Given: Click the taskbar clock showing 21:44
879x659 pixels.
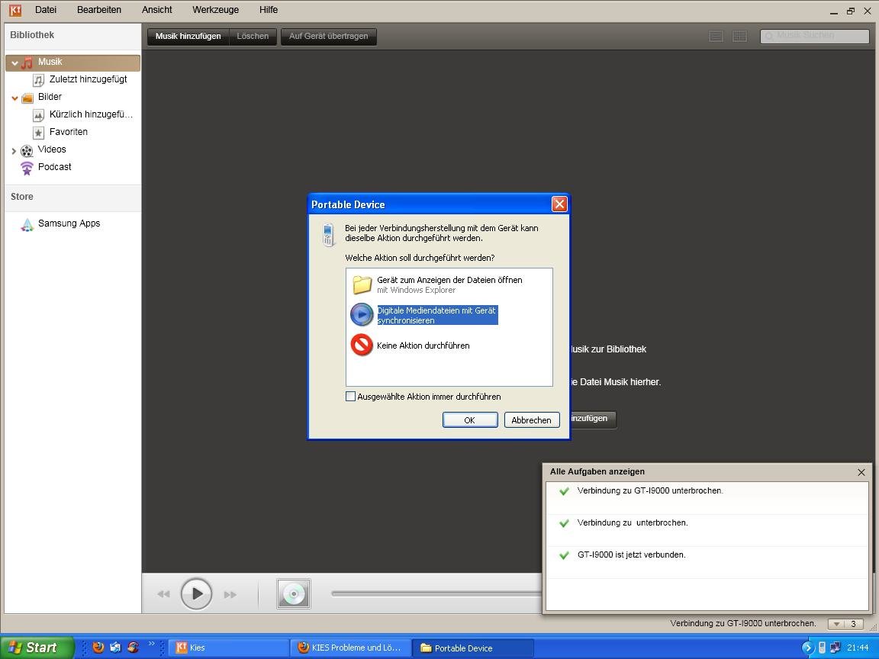Looking at the screenshot, I should pyautogui.click(x=858, y=648).
